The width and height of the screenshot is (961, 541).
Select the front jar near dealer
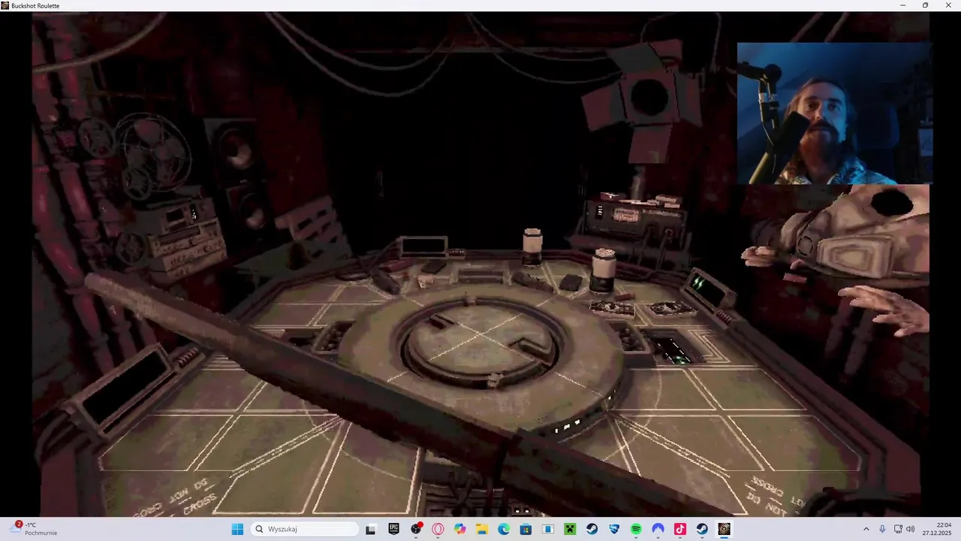[603, 270]
